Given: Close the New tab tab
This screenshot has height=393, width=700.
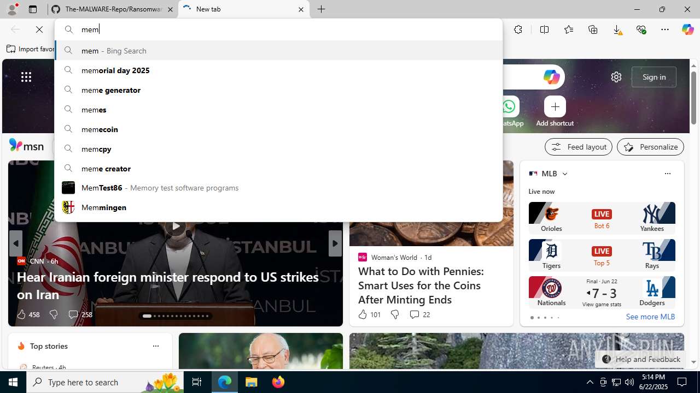Looking at the screenshot, I should 301,9.
